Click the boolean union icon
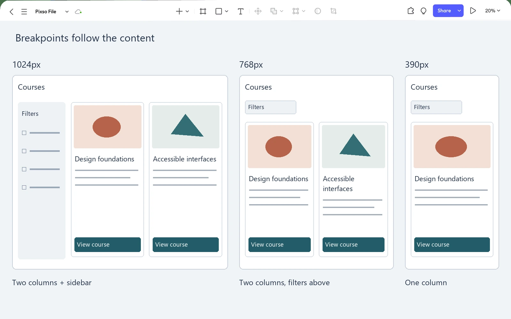 [274, 11]
